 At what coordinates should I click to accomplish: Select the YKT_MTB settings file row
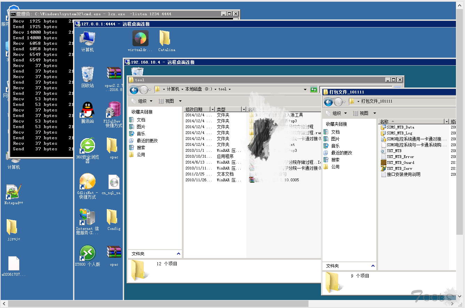pyautogui.click(x=391, y=151)
